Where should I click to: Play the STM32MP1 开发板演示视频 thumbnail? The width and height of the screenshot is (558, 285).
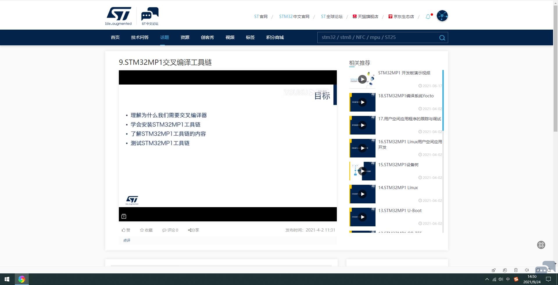(x=362, y=79)
